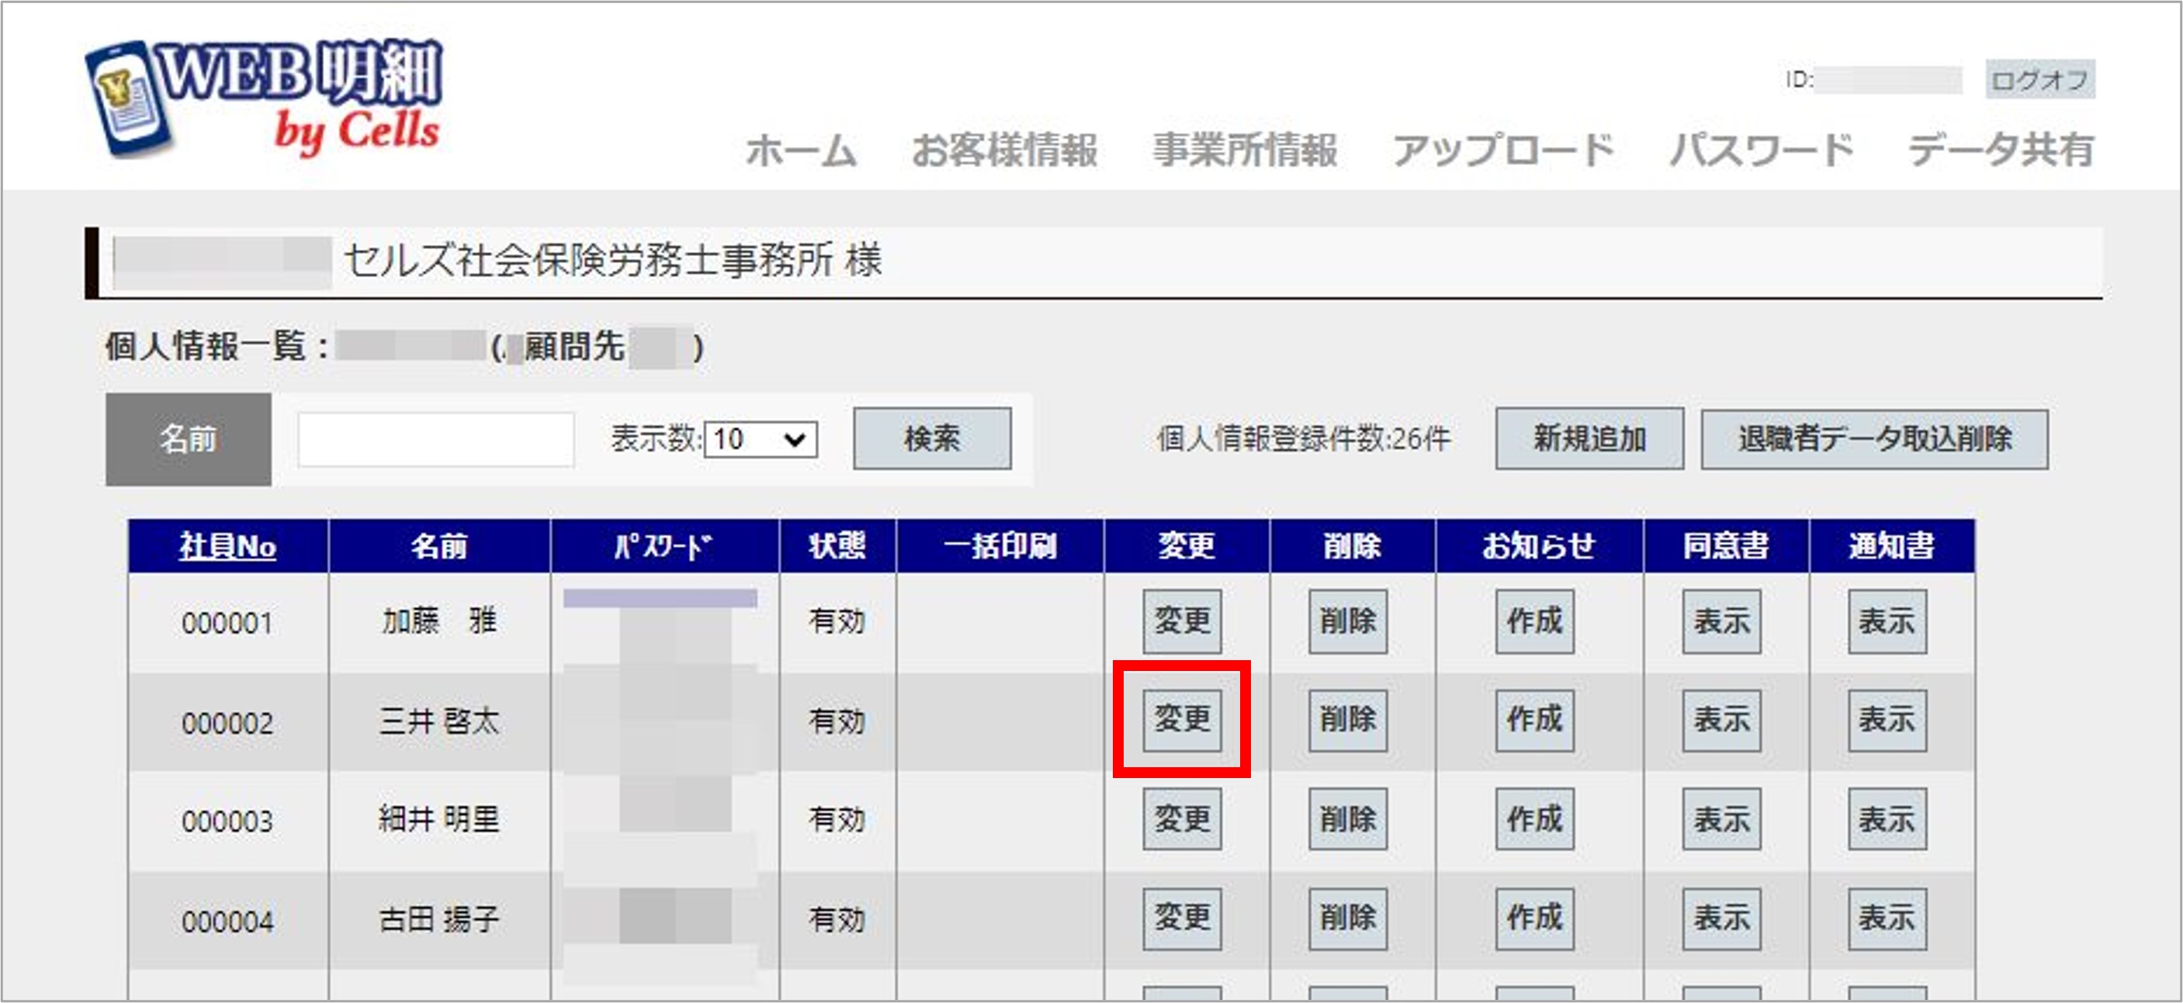Click 作成 notice for 古田 揚子
The image size is (2183, 1003).
1535,918
